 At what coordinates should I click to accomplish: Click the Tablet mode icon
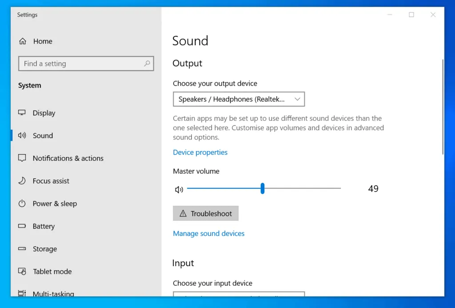click(22, 272)
